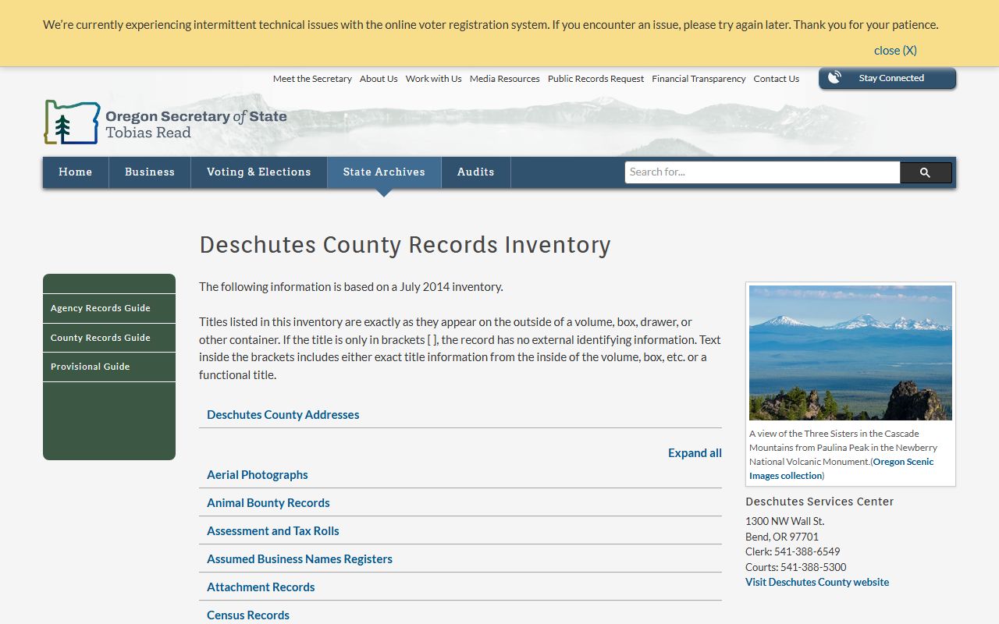Open Meet the Secretary link
999x624 pixels.
click(x=312, y=79)
